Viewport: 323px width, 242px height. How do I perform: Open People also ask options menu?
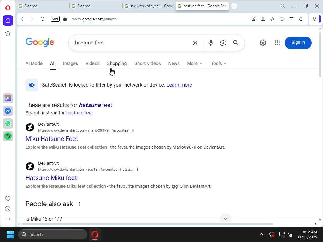point(79,204)
